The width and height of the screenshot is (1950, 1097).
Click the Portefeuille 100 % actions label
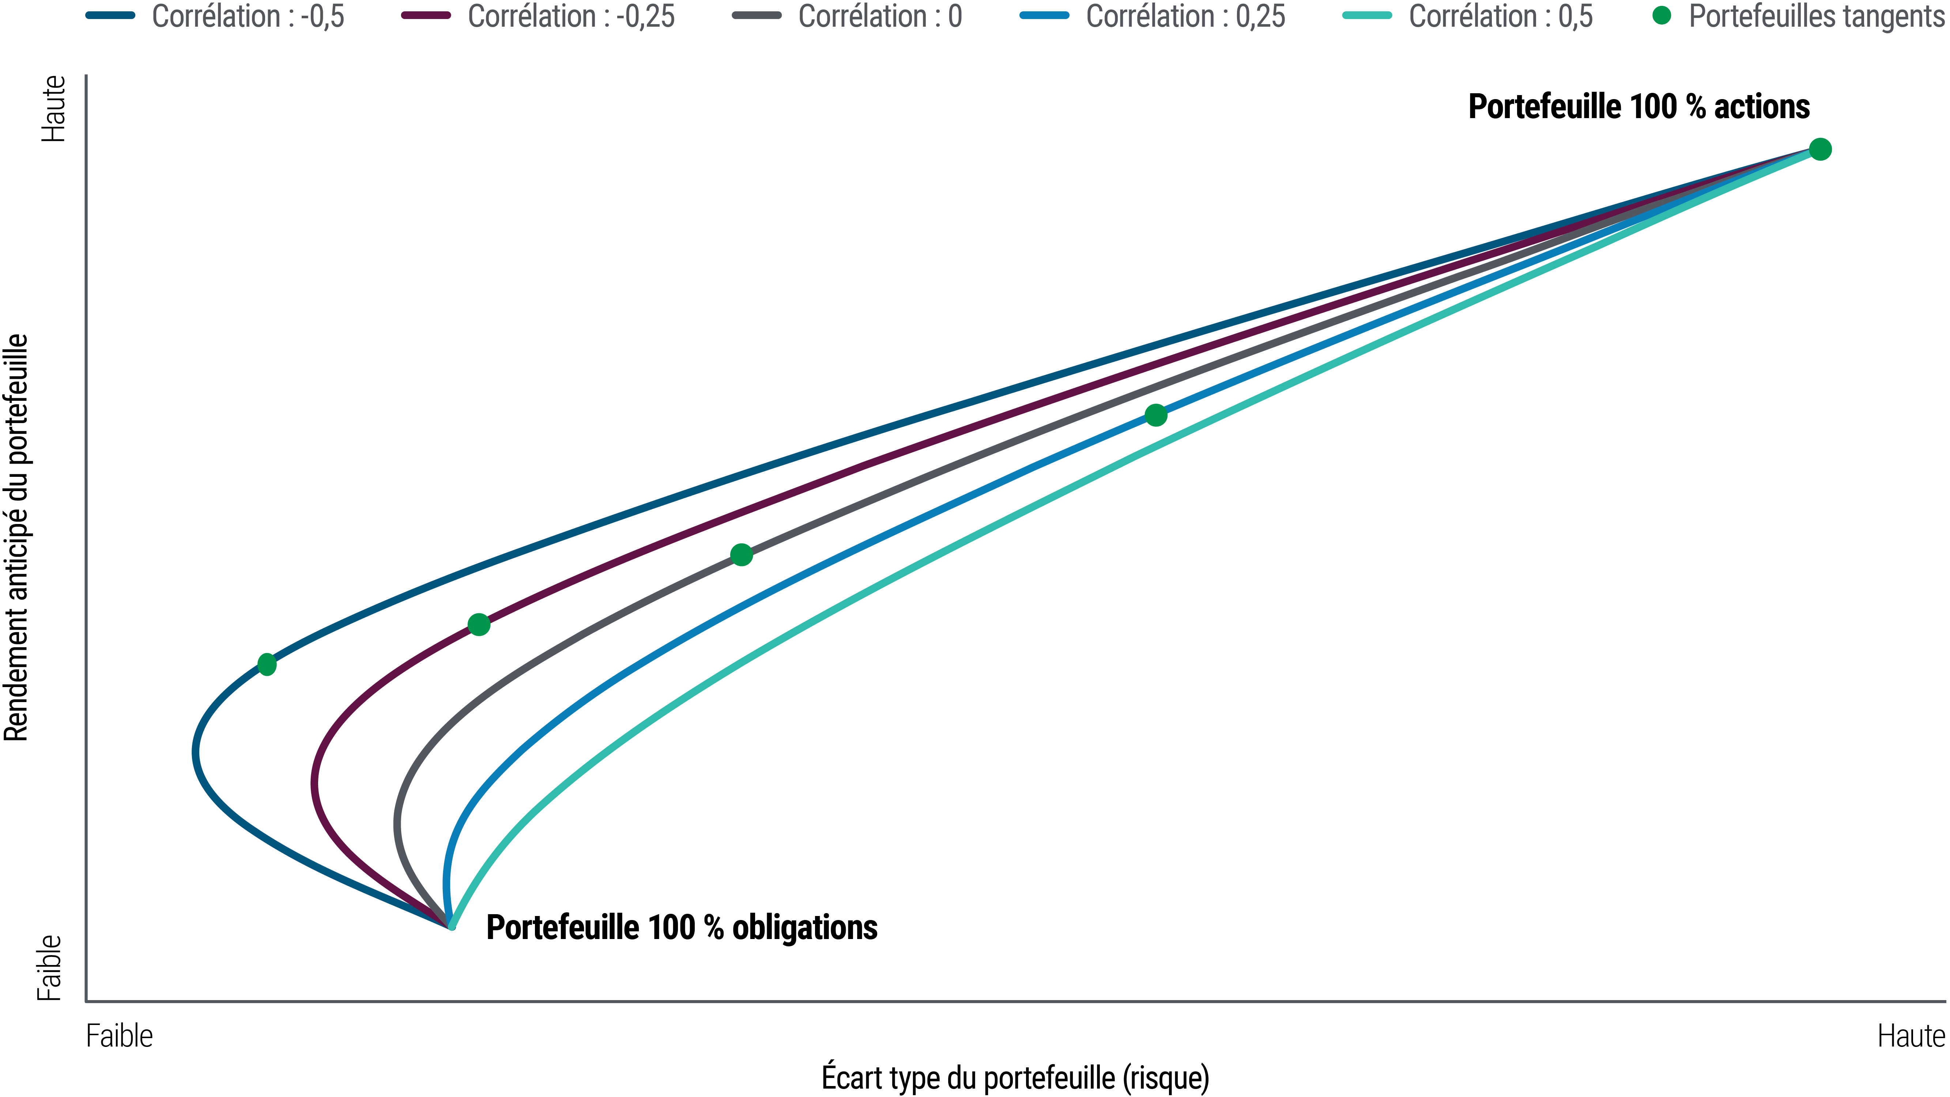[1639, 107]
